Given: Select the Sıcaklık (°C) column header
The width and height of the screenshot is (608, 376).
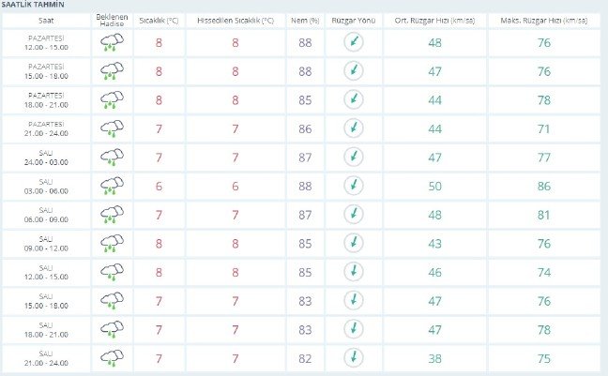Looking at the screenshot, I should (157, 19).
